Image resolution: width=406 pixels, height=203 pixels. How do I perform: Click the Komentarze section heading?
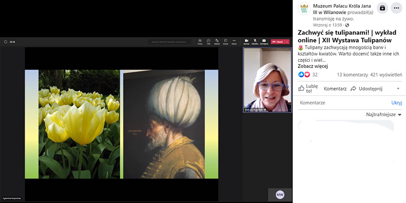point(313,103)
